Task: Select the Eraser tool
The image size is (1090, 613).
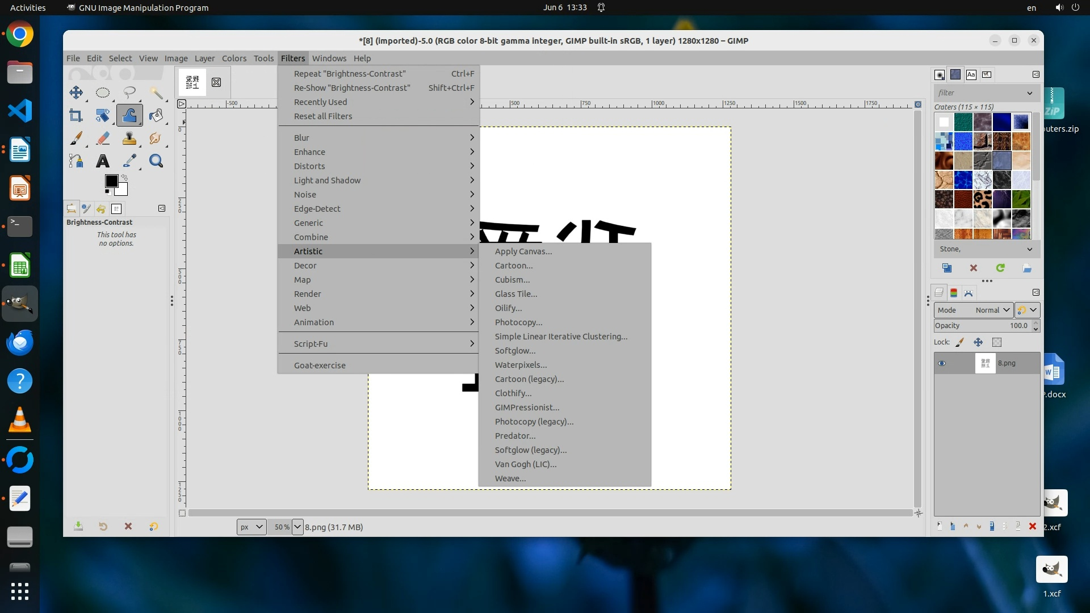Action: click(x=102, y=138)
